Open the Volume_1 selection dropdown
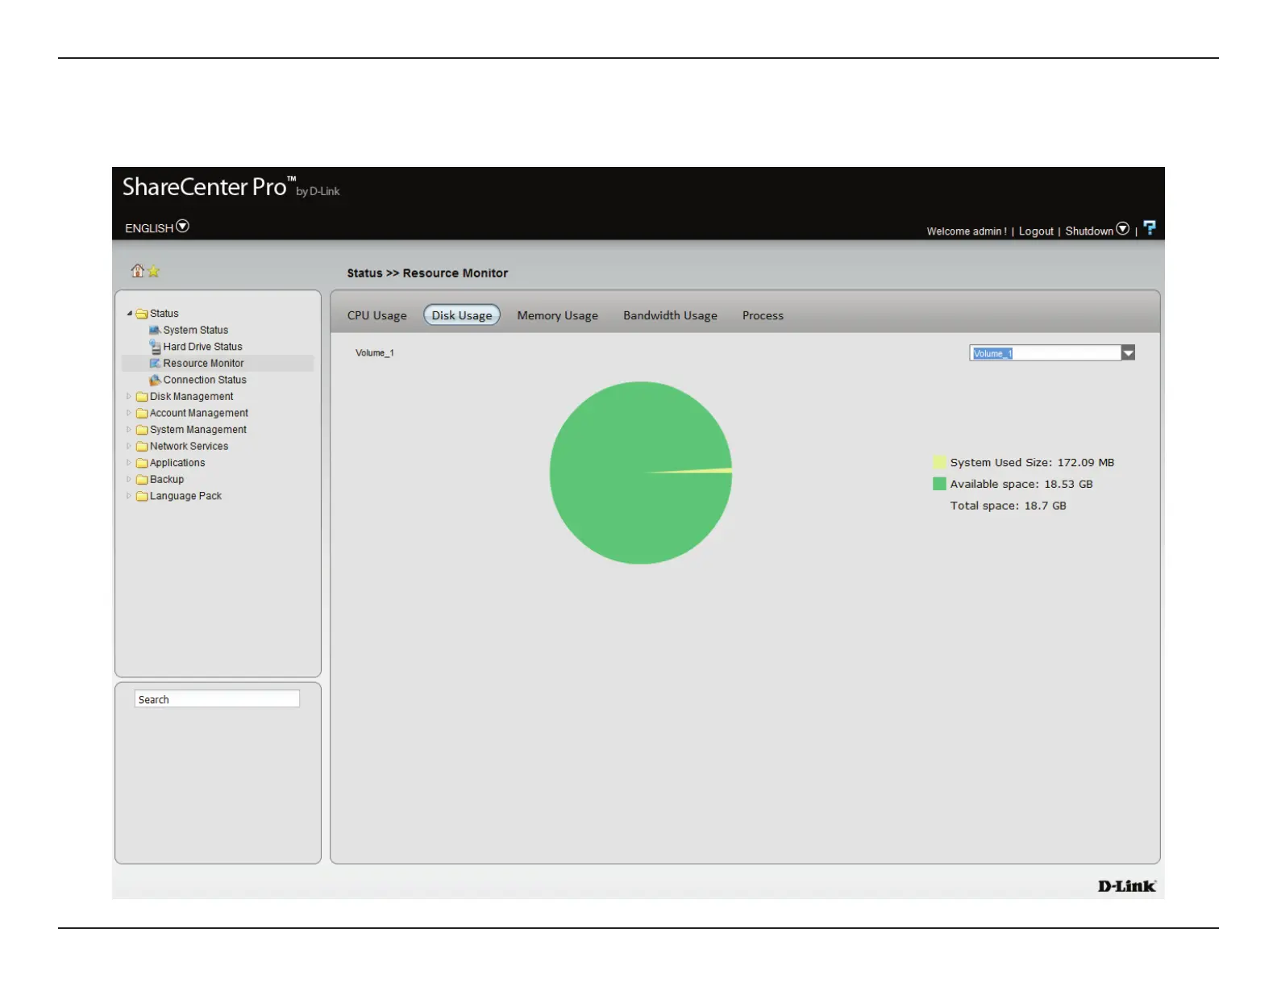This screenshot has width=1277, height=987. 1128,353
